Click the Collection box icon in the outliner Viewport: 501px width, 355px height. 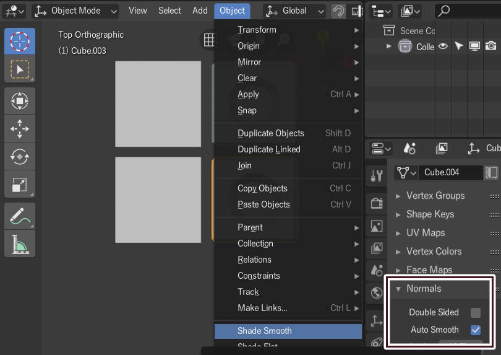(x=405, y=46)
